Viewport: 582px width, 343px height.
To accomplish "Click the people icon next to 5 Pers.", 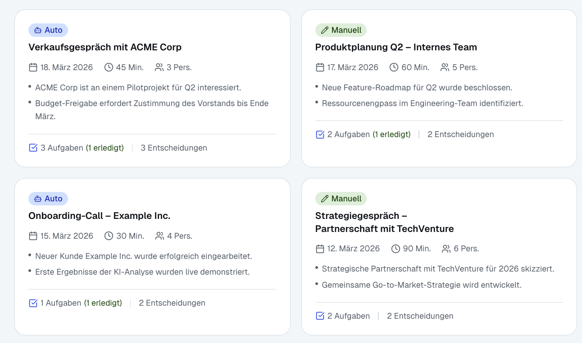I will pyautogui.click(x=445, y=67).
